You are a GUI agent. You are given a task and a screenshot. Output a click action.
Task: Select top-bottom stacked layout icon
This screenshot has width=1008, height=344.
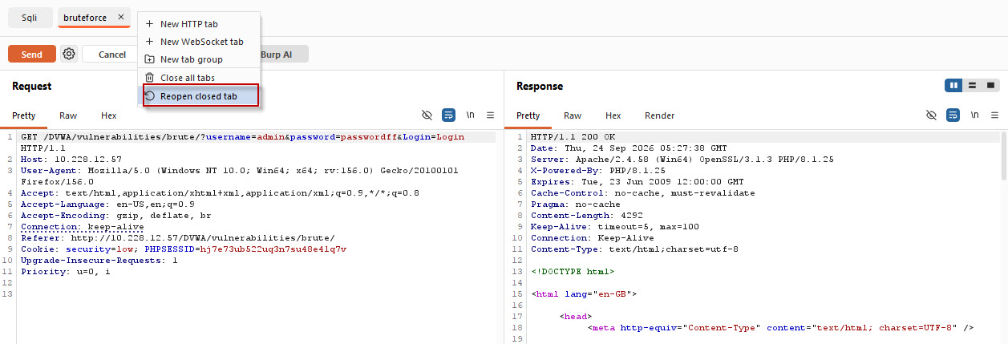pyautogui.click(x=972, y=85)
